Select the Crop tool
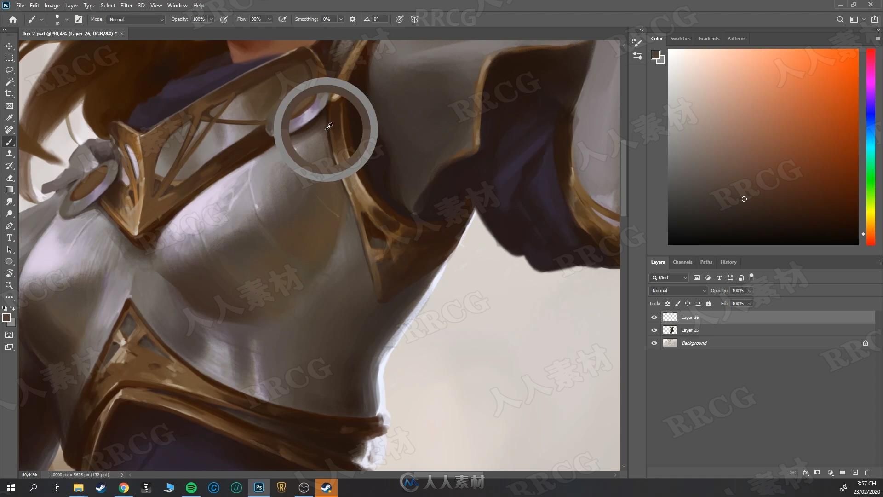Screen dimensions: 883x497 click(x=9, y=94)
